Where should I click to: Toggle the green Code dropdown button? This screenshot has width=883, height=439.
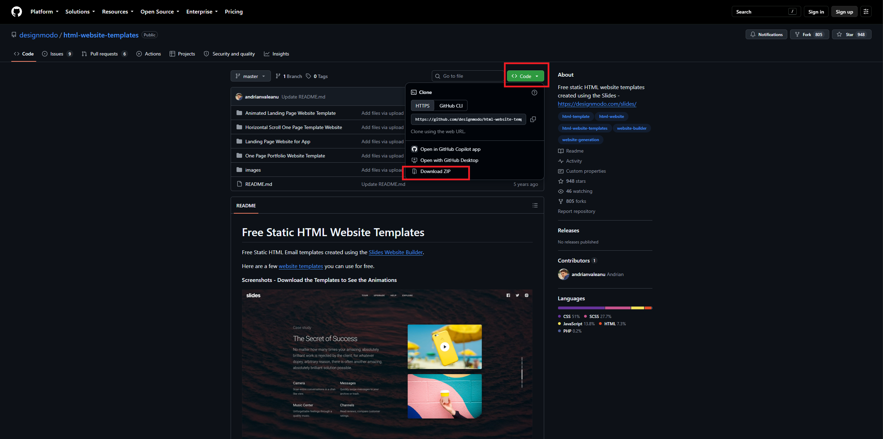pyautogui.click(x=525, y=76)
